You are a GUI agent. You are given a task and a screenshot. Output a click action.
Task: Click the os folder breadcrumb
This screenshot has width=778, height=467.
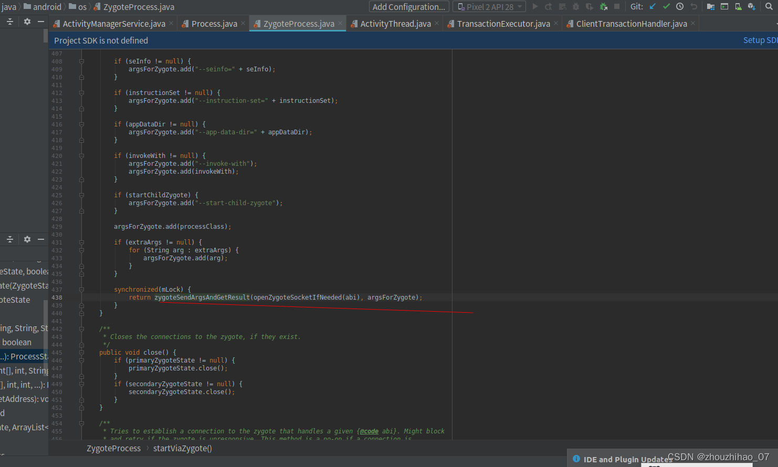(78, 7)
